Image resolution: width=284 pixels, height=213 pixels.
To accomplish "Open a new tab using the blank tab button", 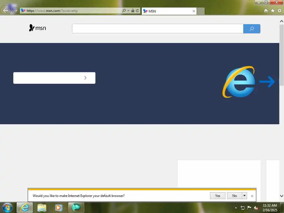I will tap(201, 11).
